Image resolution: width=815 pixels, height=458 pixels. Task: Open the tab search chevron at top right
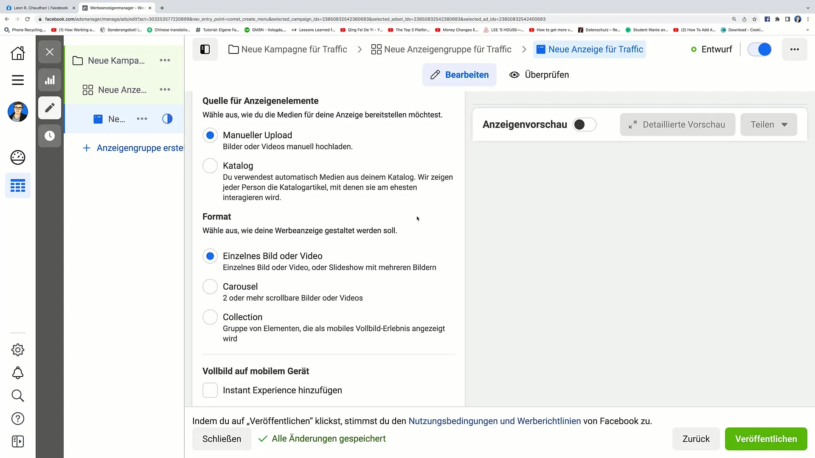point(807,8)
